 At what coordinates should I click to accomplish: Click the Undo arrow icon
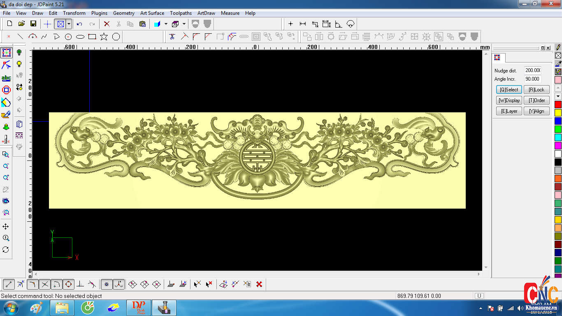[x=79, y=24]
